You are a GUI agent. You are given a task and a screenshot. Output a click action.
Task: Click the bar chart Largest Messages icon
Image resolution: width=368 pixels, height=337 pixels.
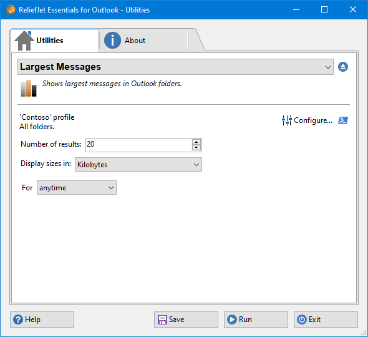coord(29,88)
